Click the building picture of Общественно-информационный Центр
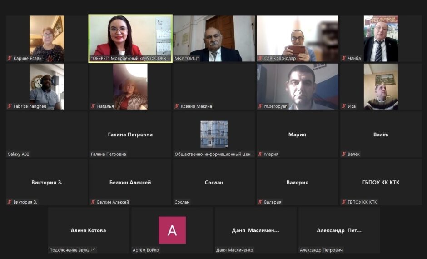427x259 pixels. tap(214, 134)
